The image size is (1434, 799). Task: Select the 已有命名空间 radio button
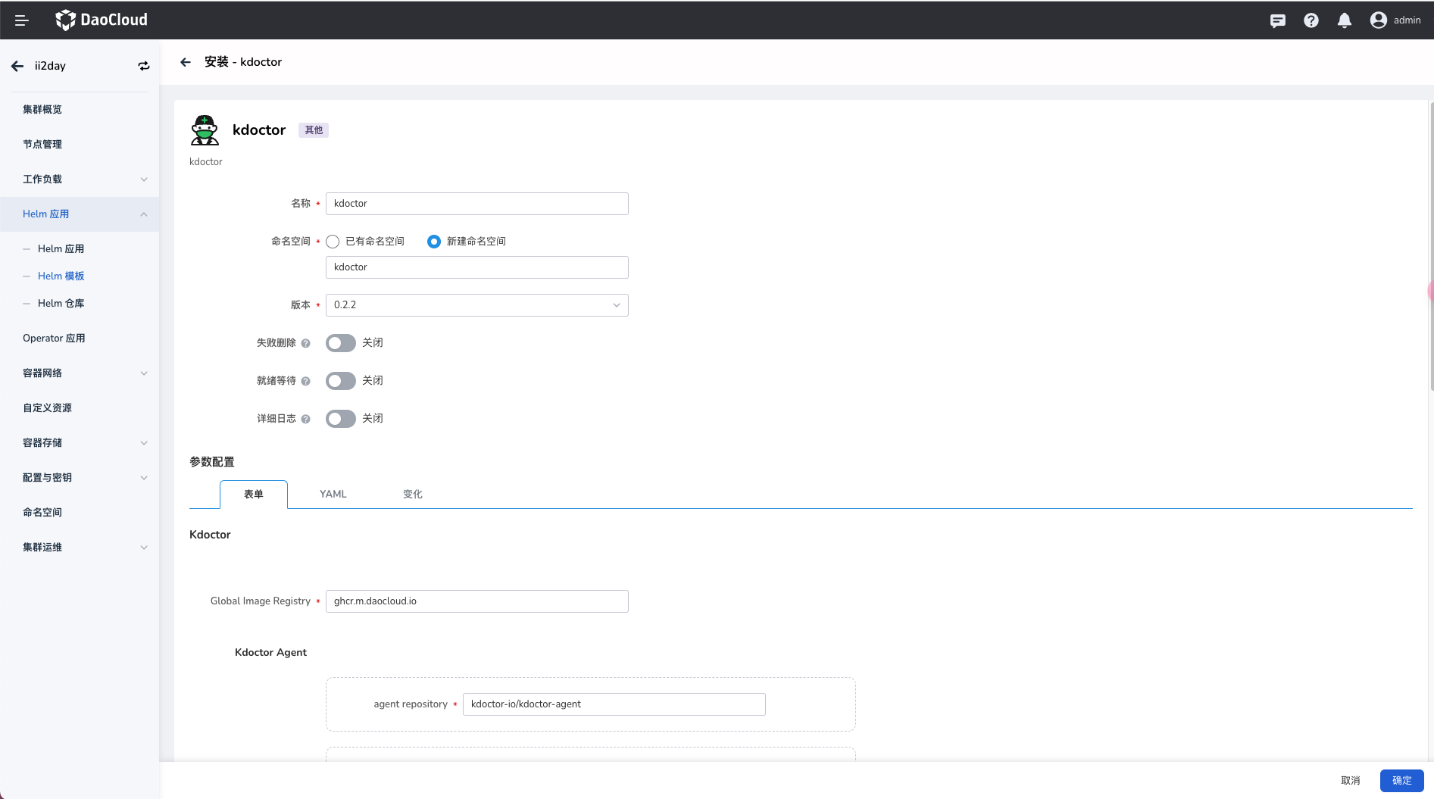point(333,242)
